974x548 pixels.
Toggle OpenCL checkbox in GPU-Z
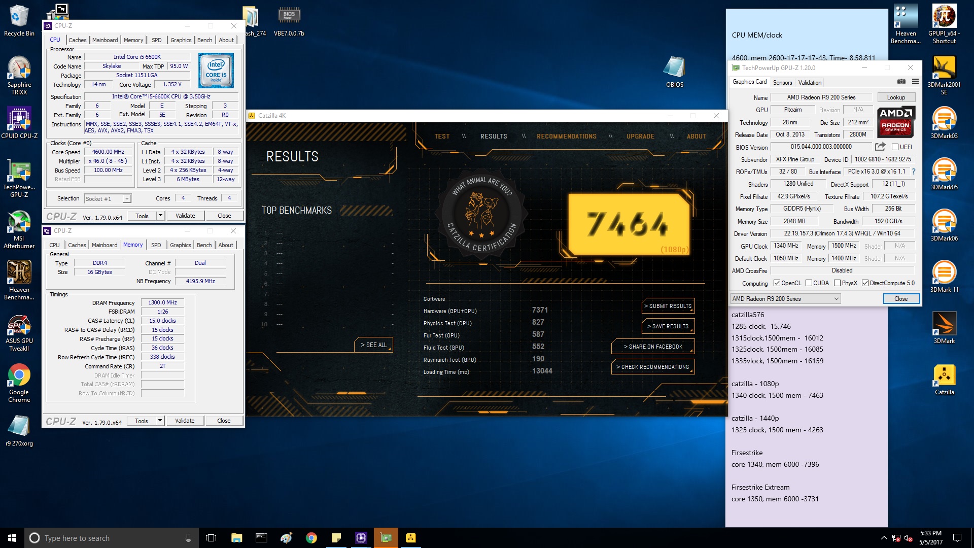point(777,283)
